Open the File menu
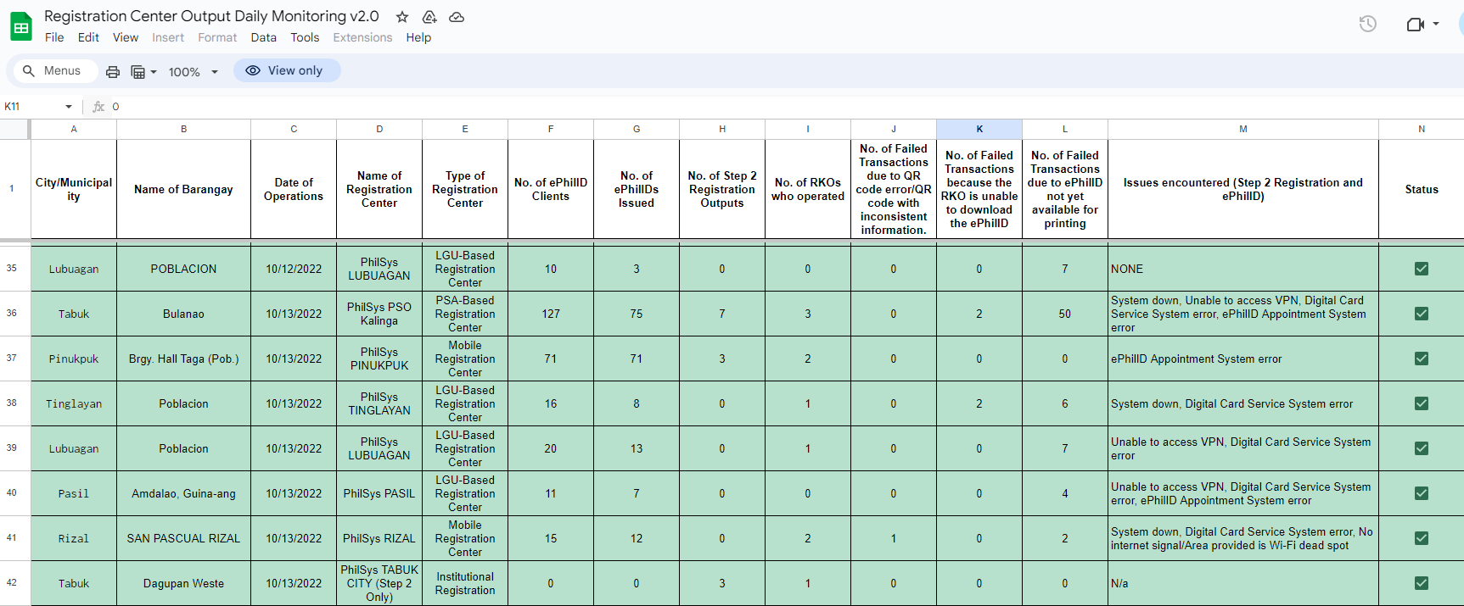Screen dimensions: 1464x606 [x=54, y=37]
